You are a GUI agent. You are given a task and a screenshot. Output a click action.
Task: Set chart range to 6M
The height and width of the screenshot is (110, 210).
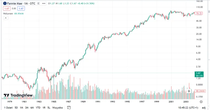[x=32, y=108]
